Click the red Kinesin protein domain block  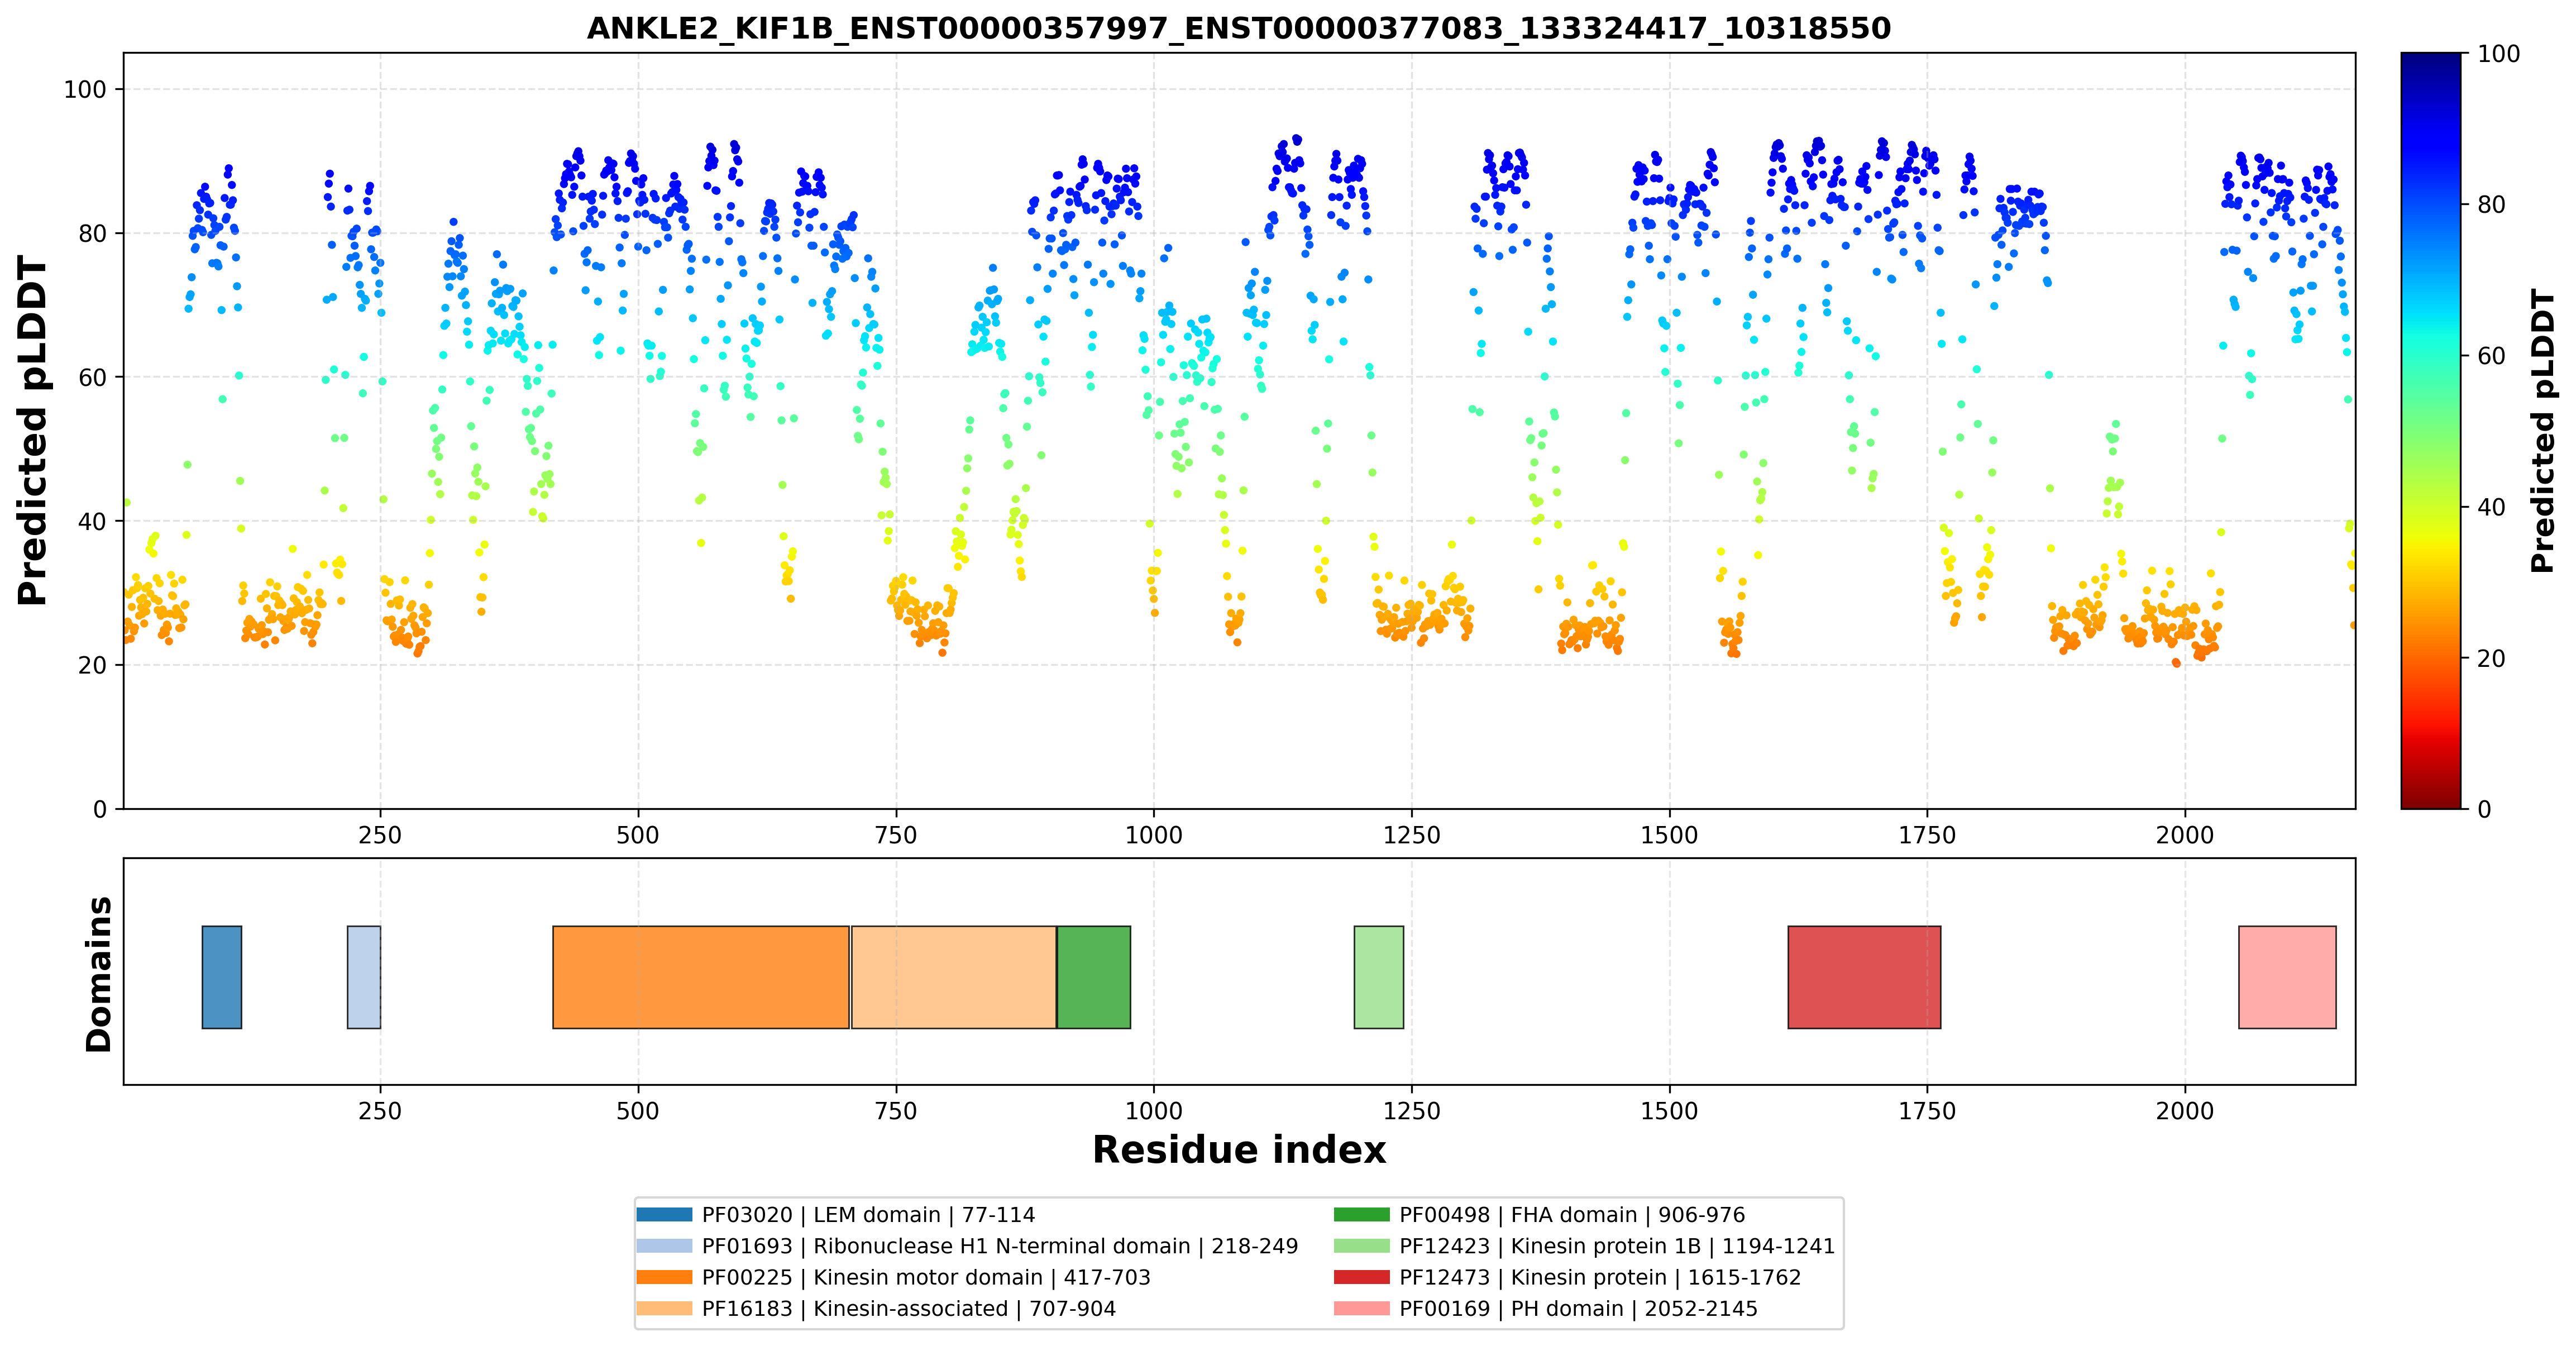(x=1865, y=977)
